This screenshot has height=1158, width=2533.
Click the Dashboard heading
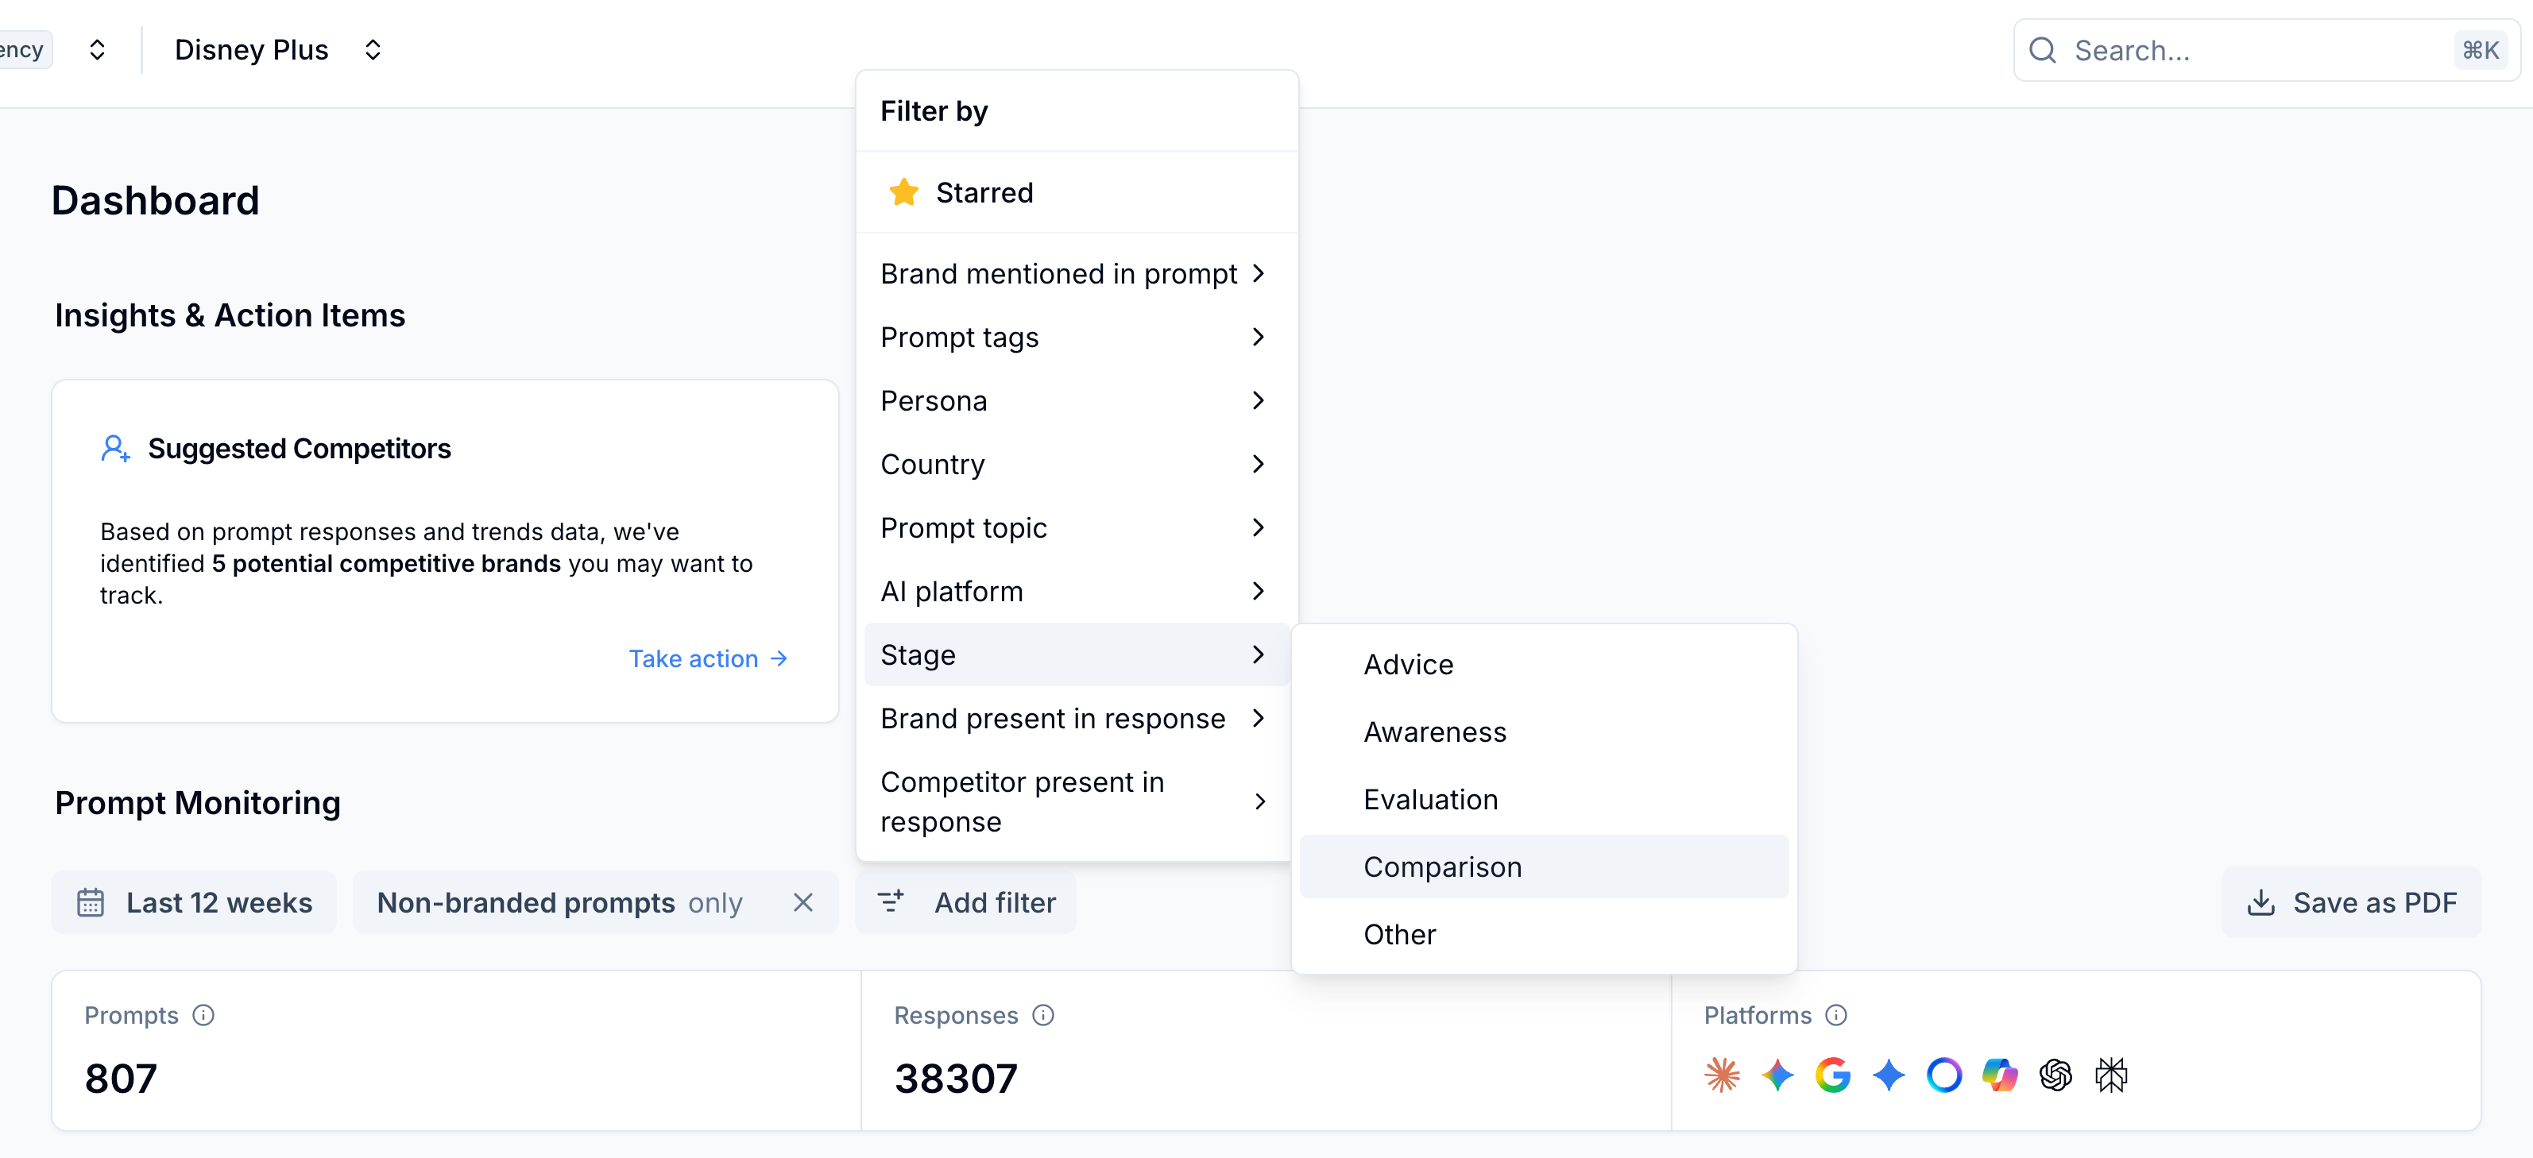click(x=156, y=200)
